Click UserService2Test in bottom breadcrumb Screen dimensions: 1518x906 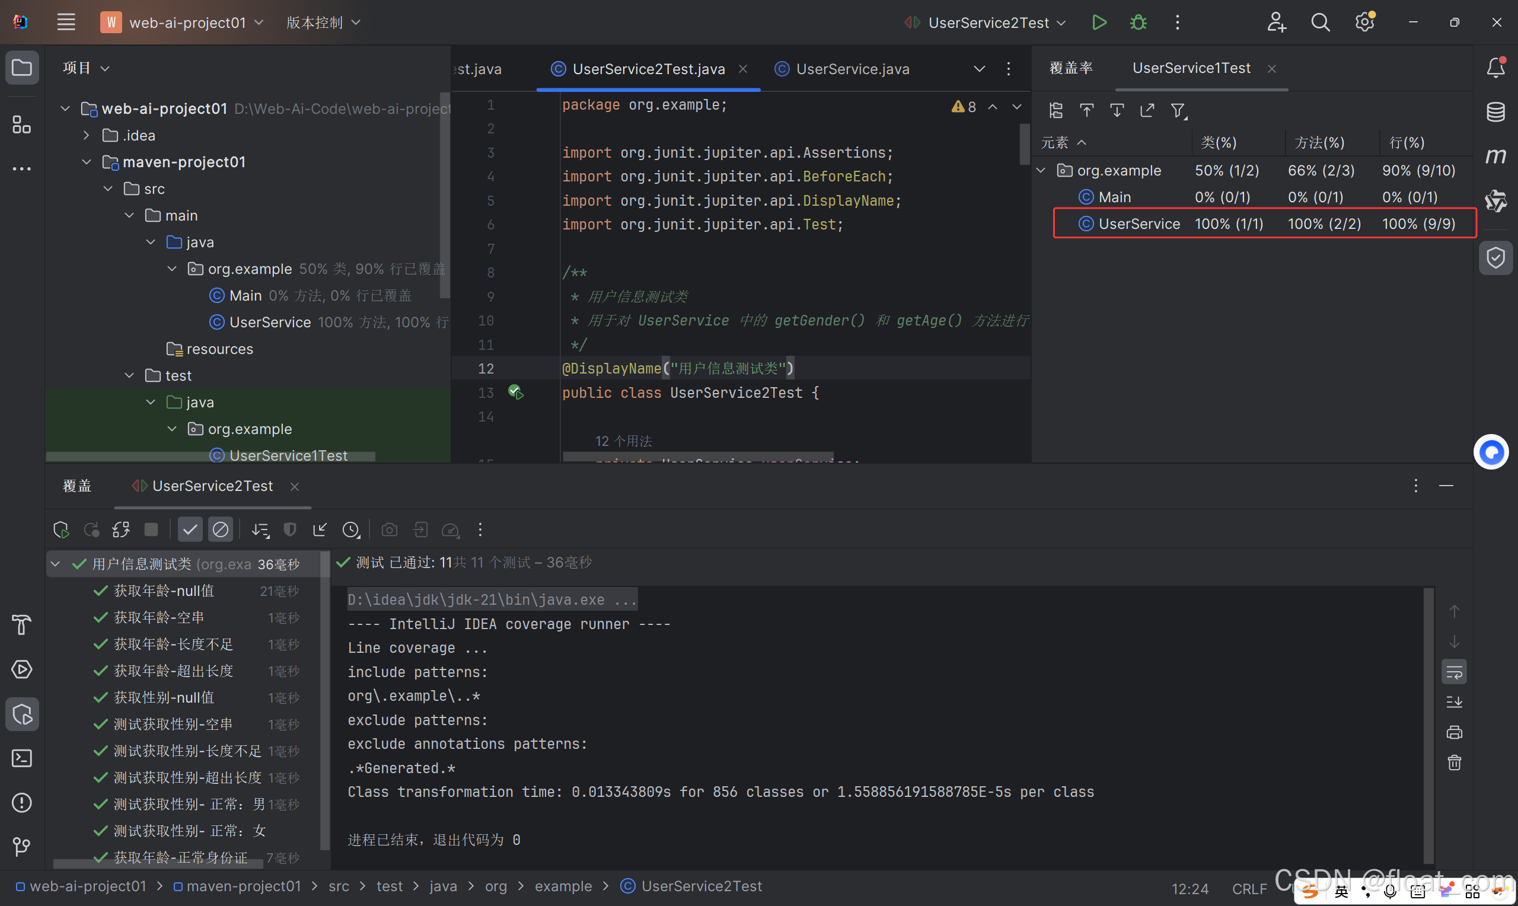(701, 886)
